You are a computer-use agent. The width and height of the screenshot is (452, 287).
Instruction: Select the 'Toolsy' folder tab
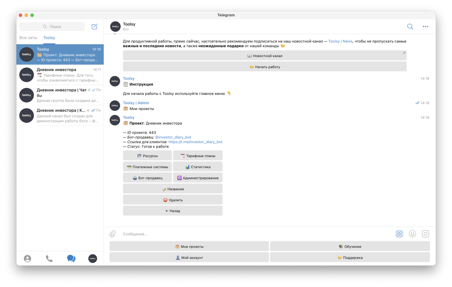click(x=49, y=38)
